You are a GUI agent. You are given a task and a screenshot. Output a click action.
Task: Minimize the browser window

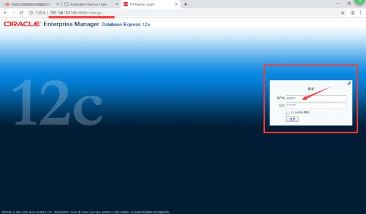(x=337, y=4)
